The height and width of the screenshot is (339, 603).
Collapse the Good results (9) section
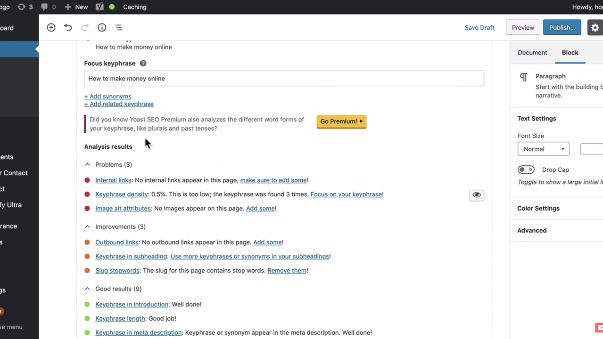(x=87, y=289)
